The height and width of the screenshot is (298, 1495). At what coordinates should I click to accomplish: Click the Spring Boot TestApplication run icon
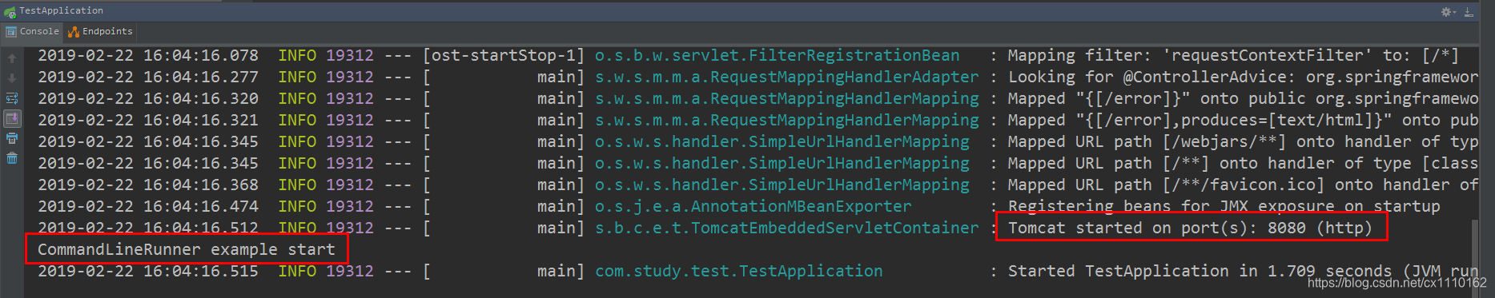tap(10, 11)
